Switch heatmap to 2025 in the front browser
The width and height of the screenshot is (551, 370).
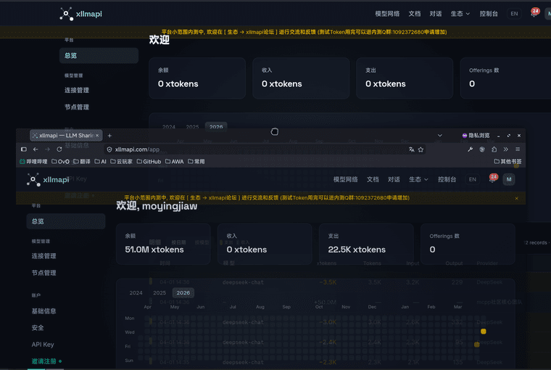(x=159, y=292)
